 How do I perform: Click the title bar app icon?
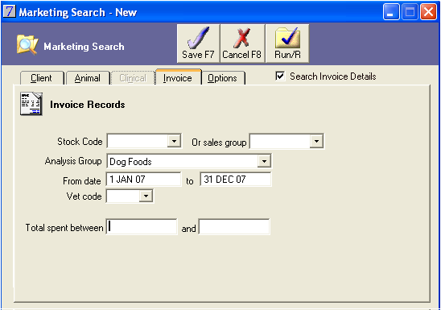click(10, 11)
